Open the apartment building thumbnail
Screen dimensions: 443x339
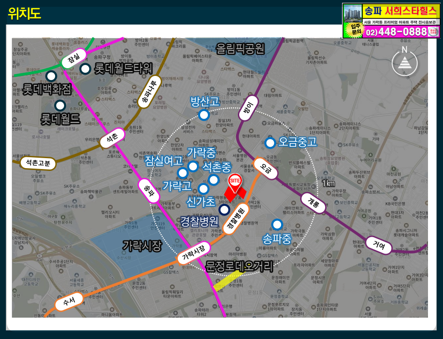[352, 13]
